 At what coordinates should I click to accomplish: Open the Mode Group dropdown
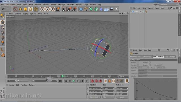161,68
